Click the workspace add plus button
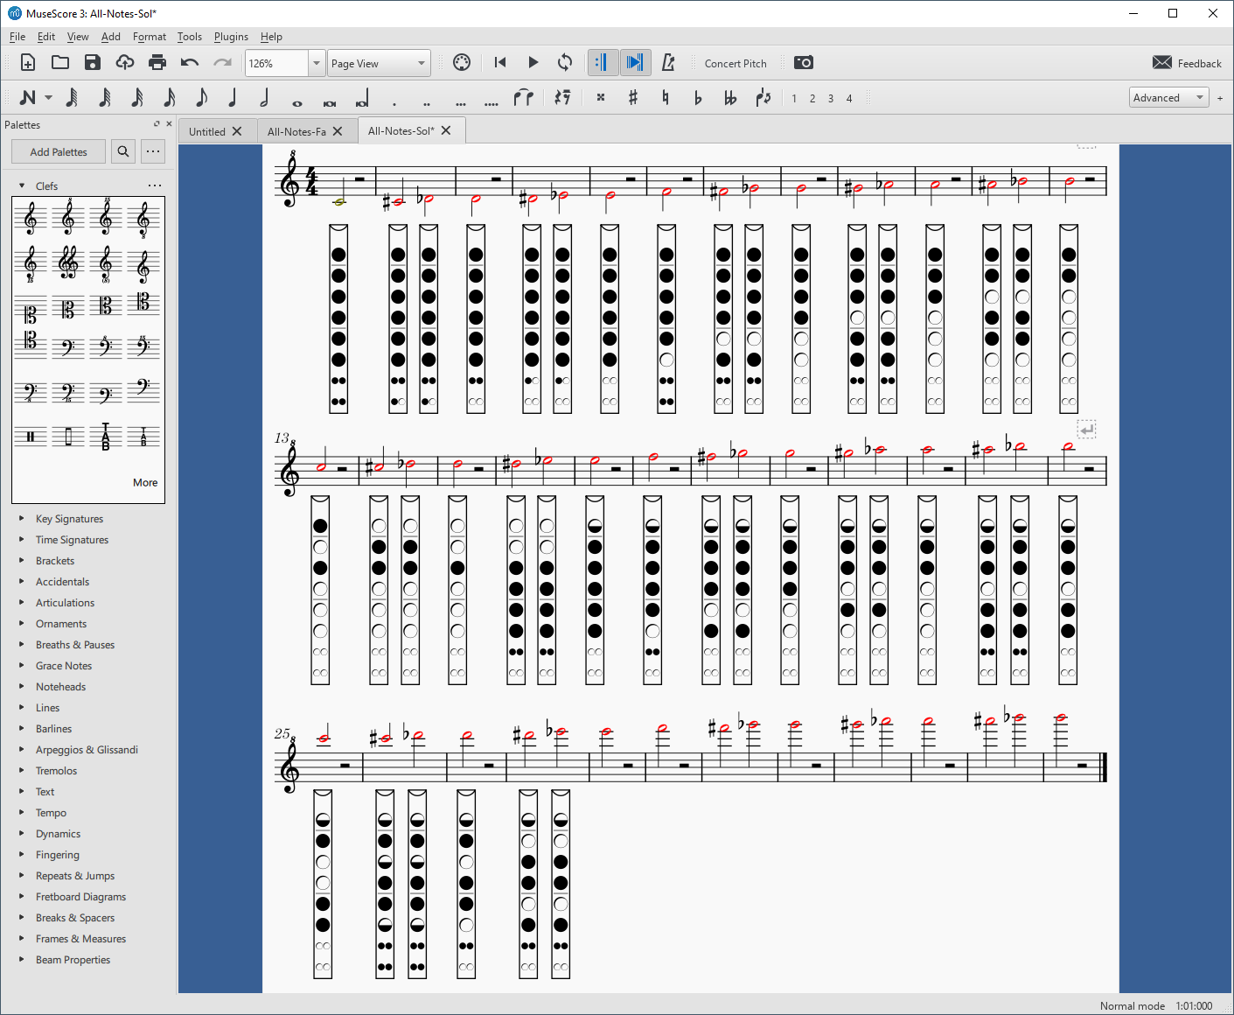The height and width of the screenshot is (1015, 1234). 1220,98
